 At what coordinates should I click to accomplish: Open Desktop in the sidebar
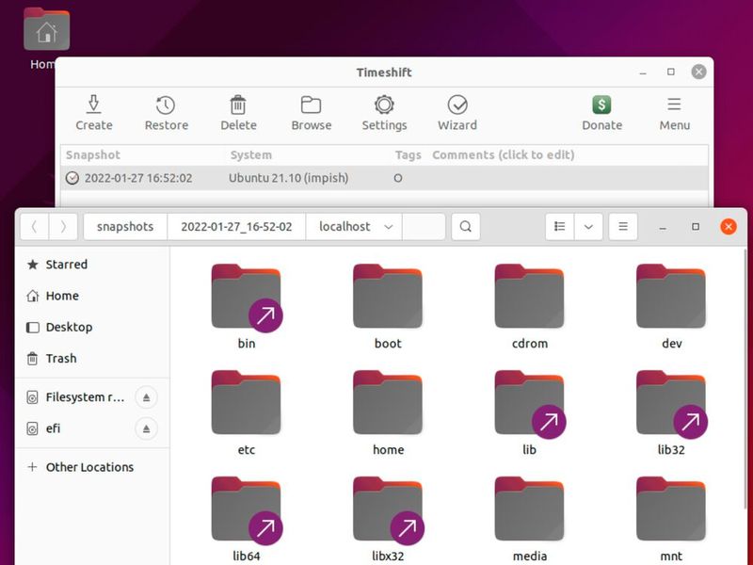coord(92,327)
